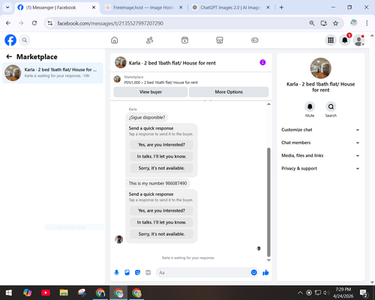Screen dimensions: 375x300
Task: Open the emoji picker smiley icon
Action: click(x=253, y=272)
